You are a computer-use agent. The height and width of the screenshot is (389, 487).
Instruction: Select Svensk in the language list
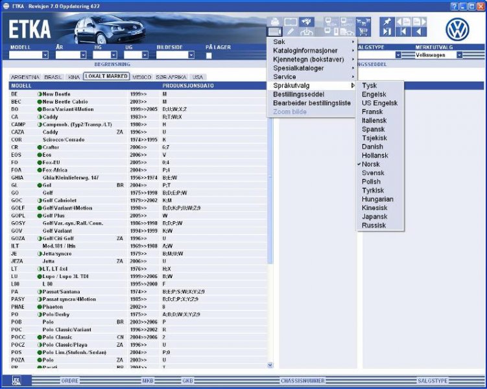pyautogui.click(x=372, y=173)
